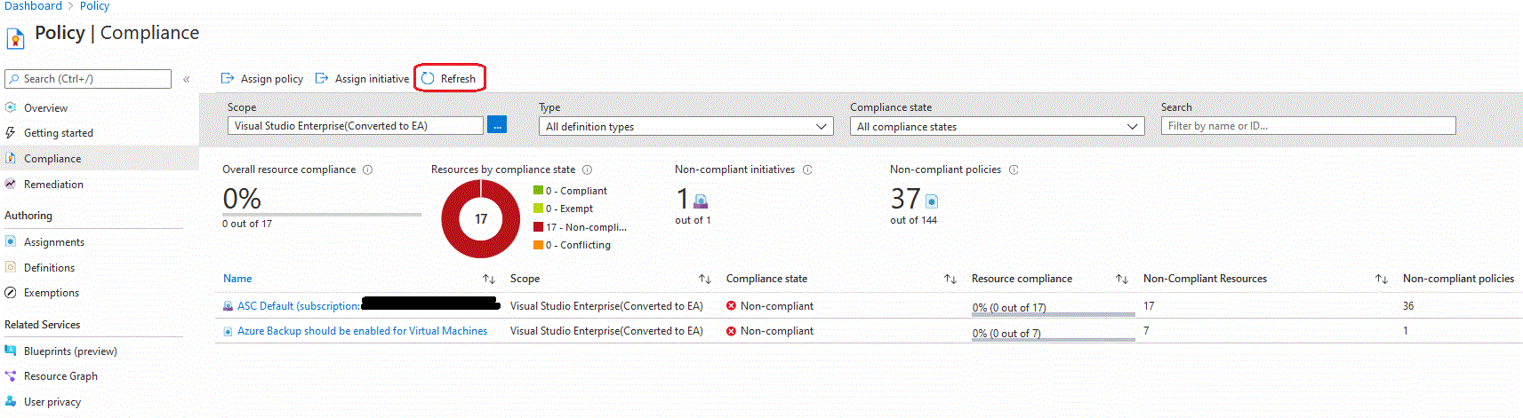
Task: Open the All definition types dropdown
Action: pyautogui.click(x=685, y=126)
